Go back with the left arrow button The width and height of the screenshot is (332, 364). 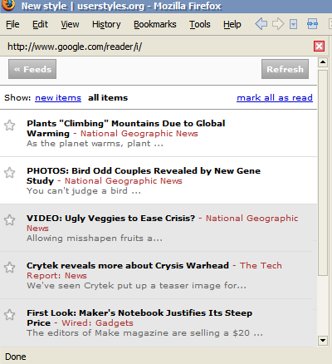pos(261,24)
